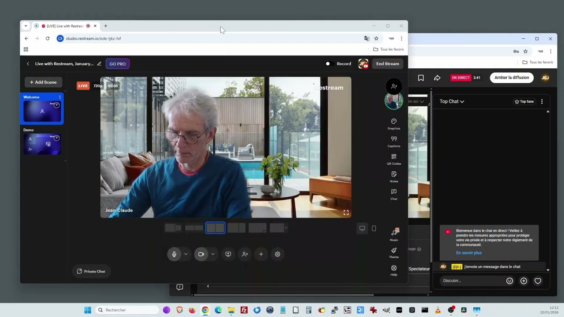Switch to mobile portrait preview mode

pyautogui.click(x=374, y=228)
